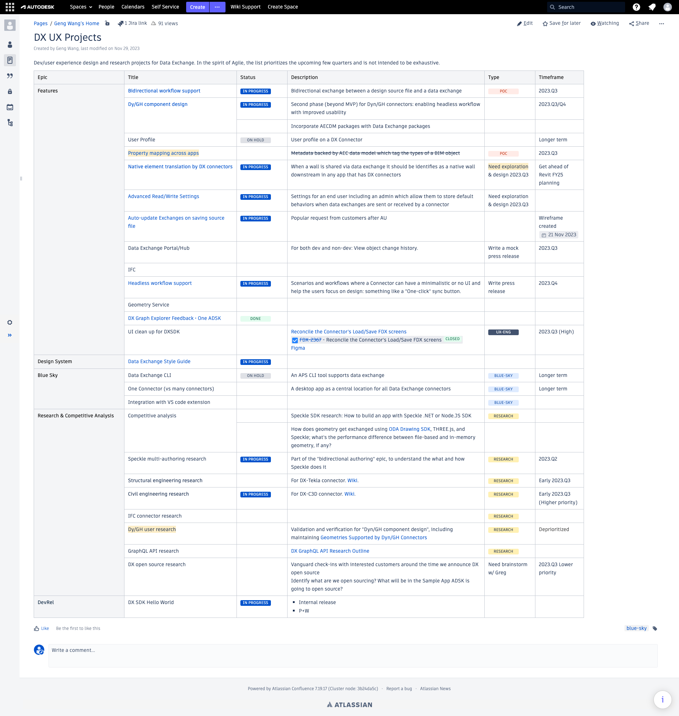Toggle the FDX-2367 task checkbox
This screenshot has width=679, height=716.
click(295, 340)
